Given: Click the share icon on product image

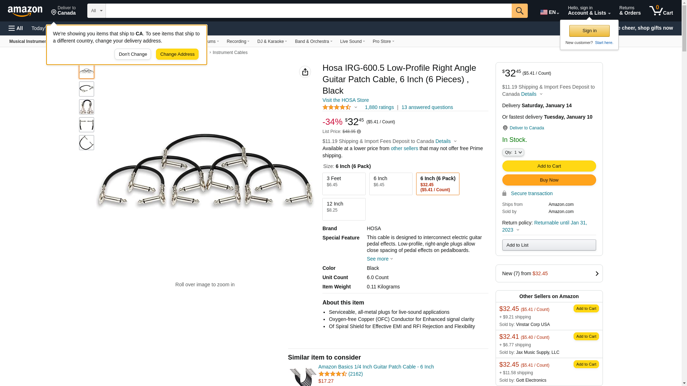Looking at the screenshot, I should pyautogui.click(x=305, y=72).
